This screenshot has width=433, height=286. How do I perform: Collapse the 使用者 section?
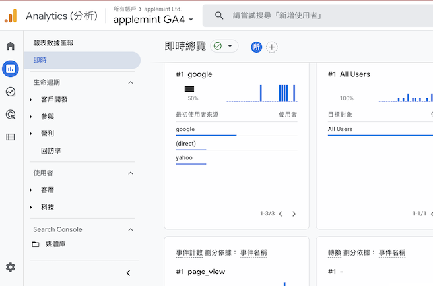pos(131,173)
